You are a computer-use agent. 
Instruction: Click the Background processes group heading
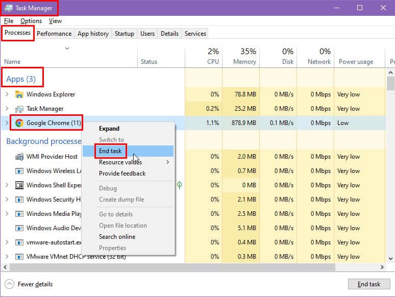[x=43, y=141]
